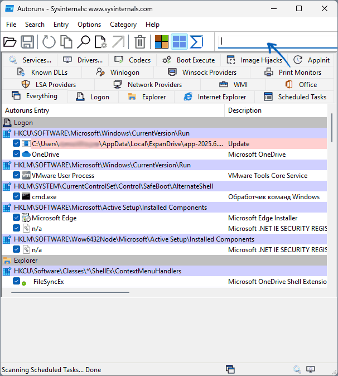
Task: Uncheck the FileSyncEx entry checkbox
Action: pyautogui.click(x=16, y=281)
